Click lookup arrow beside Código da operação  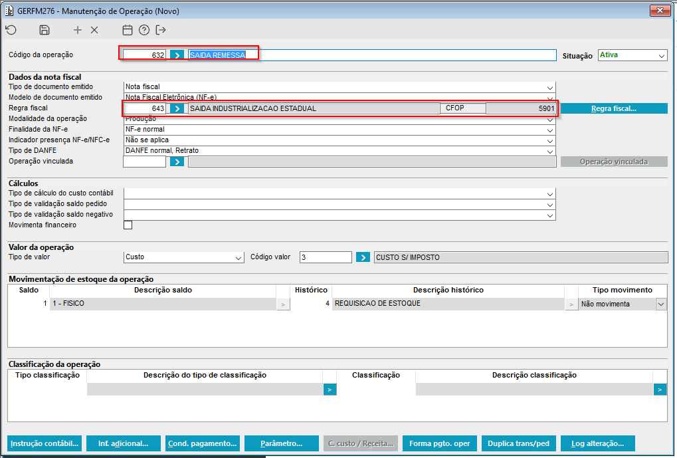[177, 55]
